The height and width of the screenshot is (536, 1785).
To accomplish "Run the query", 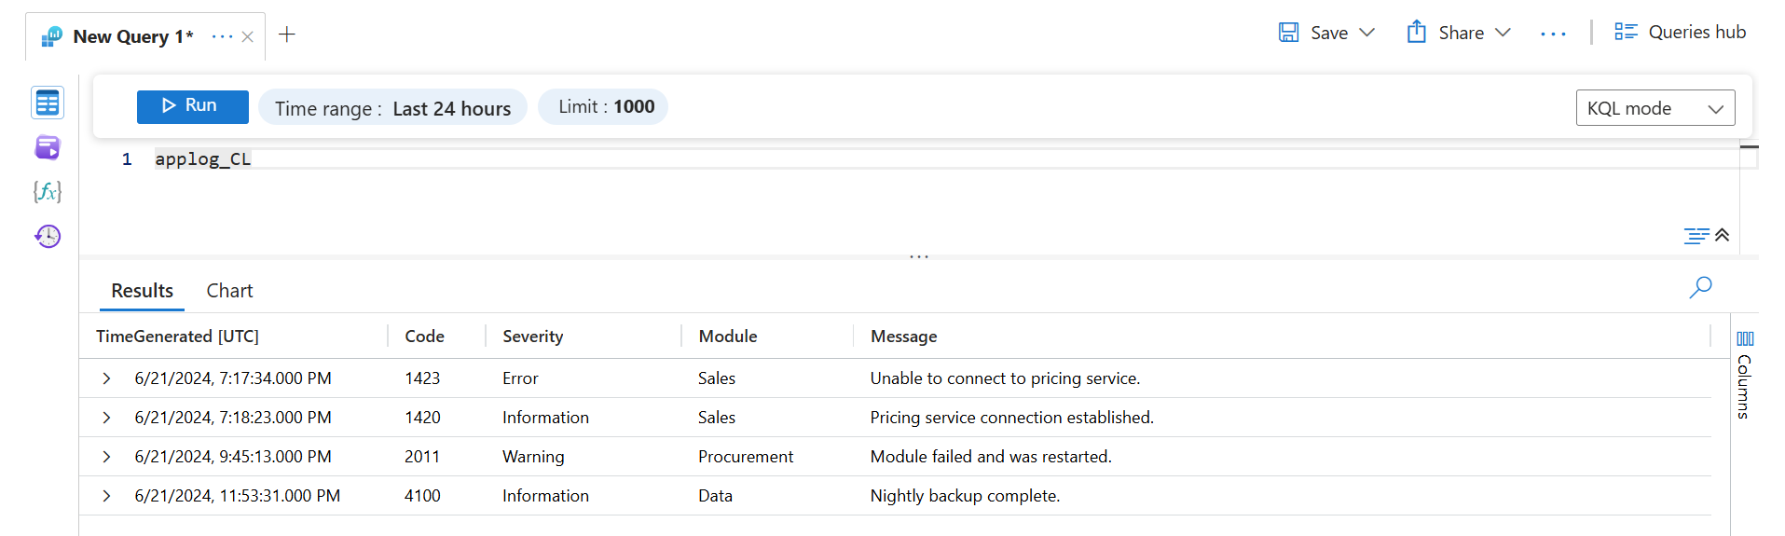I will (192, 106).
